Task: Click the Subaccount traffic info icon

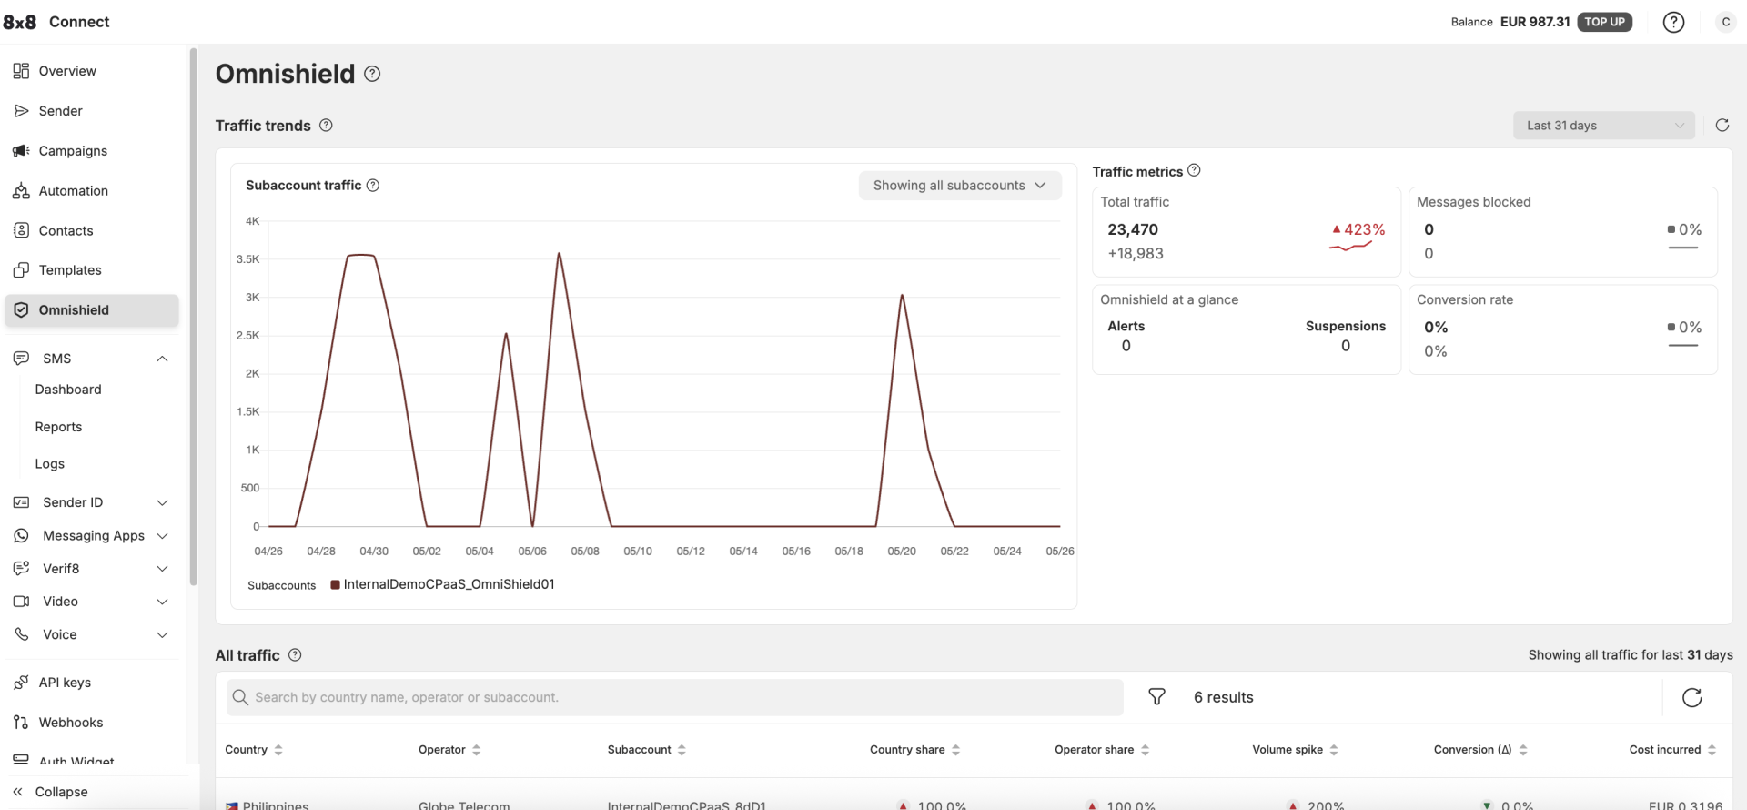Action: pos(373,186)
